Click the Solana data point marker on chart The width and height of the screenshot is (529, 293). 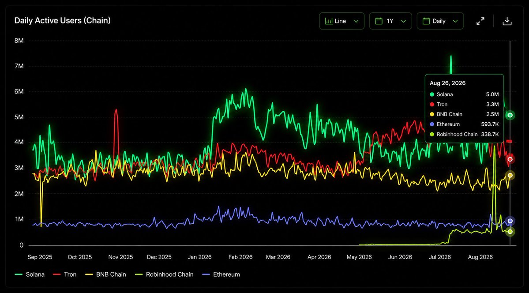point(510,115)
